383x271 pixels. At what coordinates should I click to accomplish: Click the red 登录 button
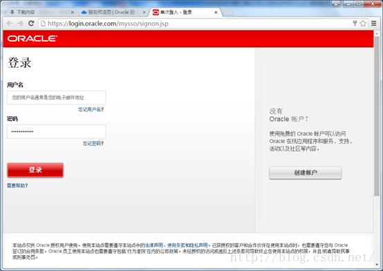pos(35,170)
